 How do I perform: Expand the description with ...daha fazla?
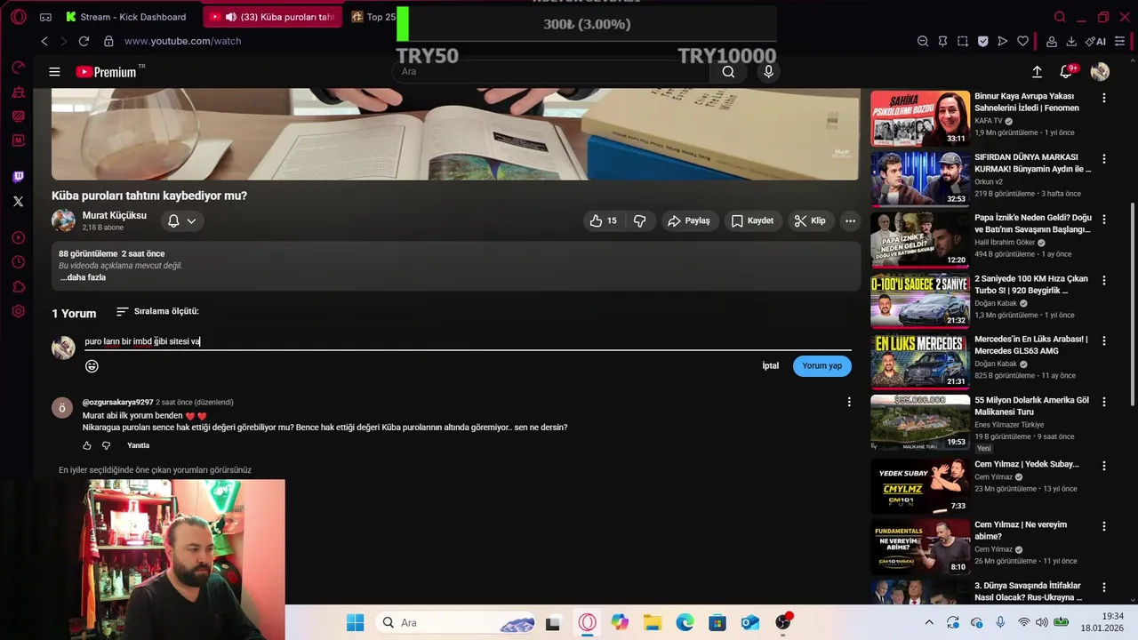83,277
